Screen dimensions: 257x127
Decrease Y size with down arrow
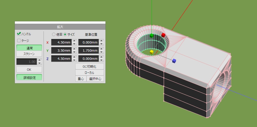[74, 52]
